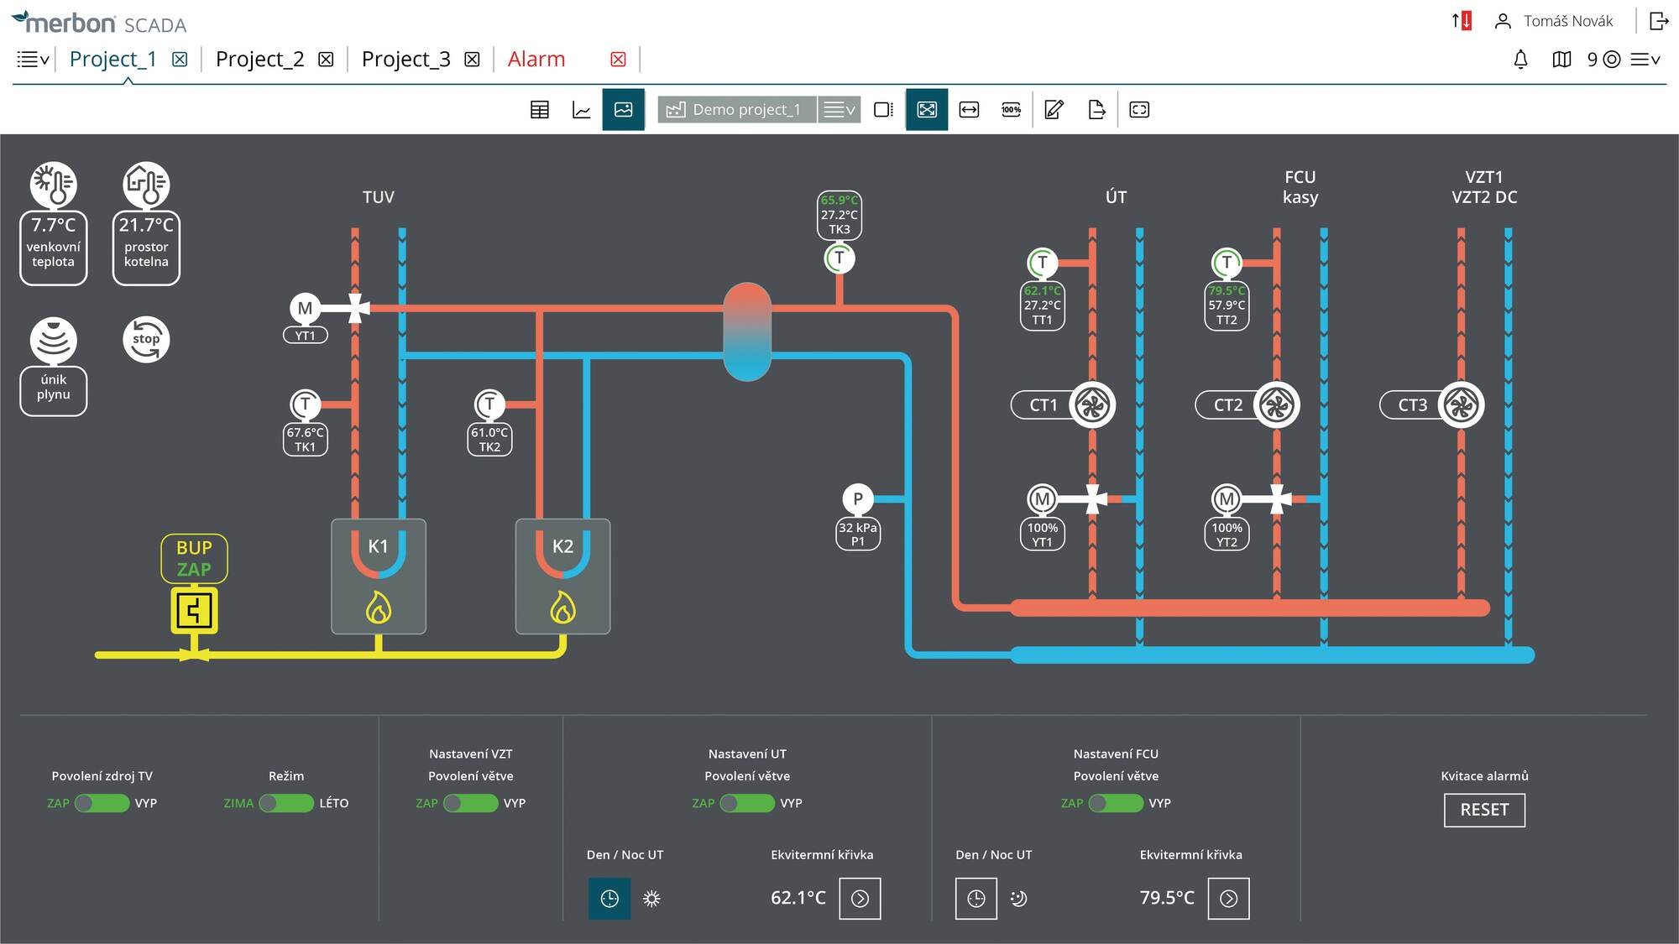Click the TUV motor valve M icon

coord(305,309)
